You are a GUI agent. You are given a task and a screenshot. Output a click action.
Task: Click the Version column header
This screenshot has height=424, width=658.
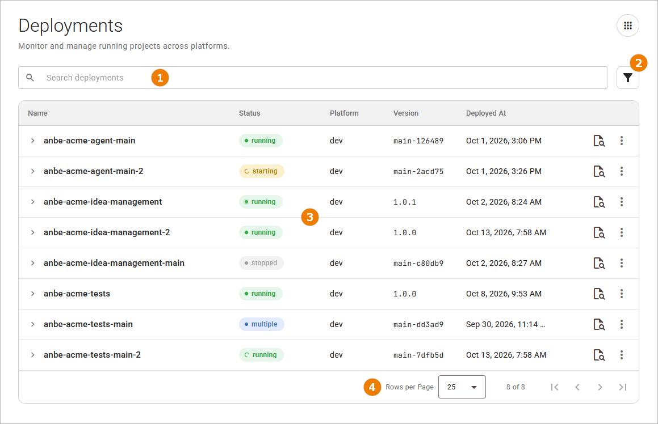coord(406,113)
